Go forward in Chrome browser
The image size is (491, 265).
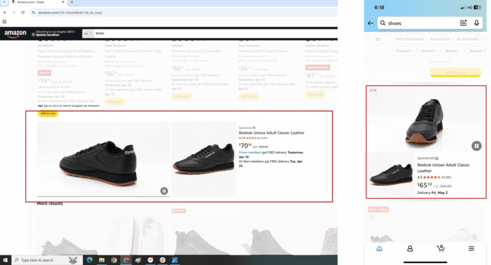14,12
